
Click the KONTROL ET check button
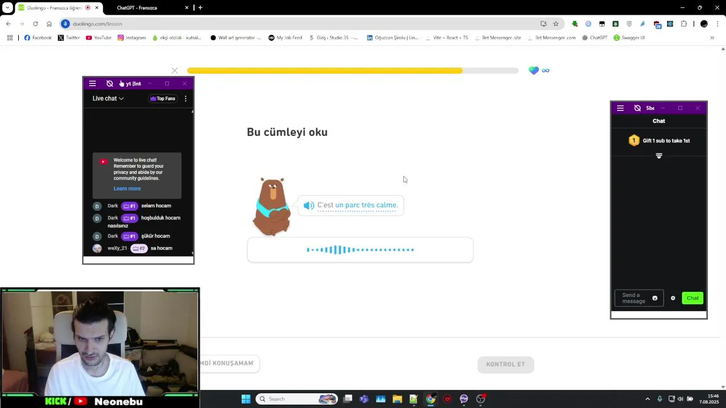click(x=505, y=364)
